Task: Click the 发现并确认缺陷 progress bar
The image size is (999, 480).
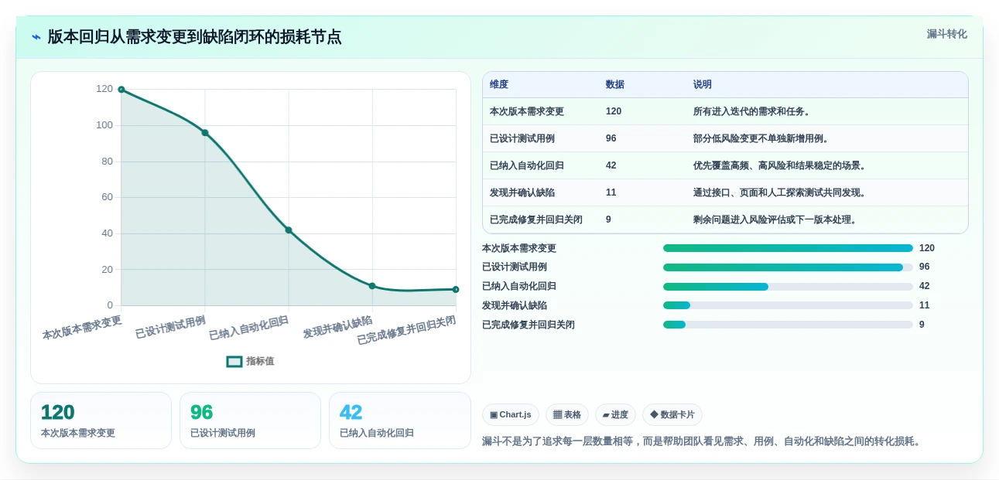Action: click(788, 305)
